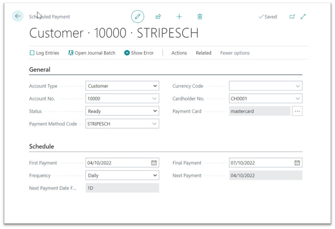Open the Actions menu

point(179,53)
